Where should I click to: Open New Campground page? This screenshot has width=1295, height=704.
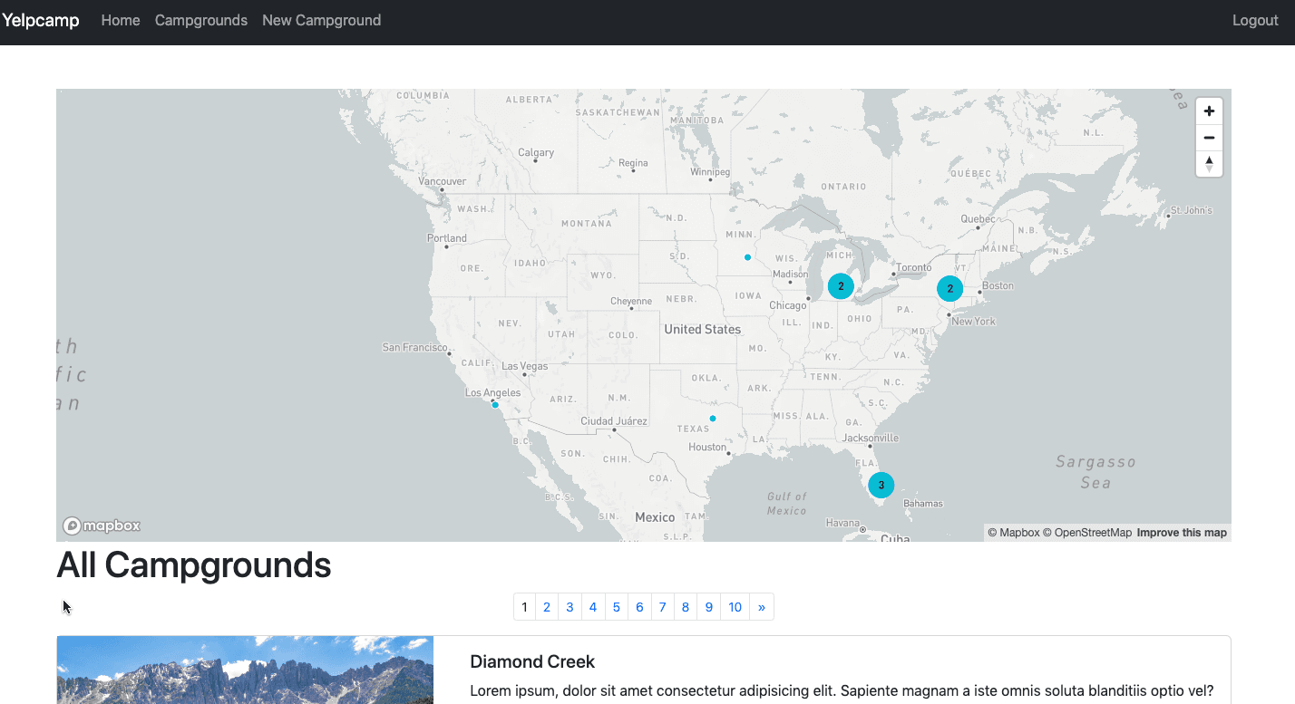click(321, 21)
